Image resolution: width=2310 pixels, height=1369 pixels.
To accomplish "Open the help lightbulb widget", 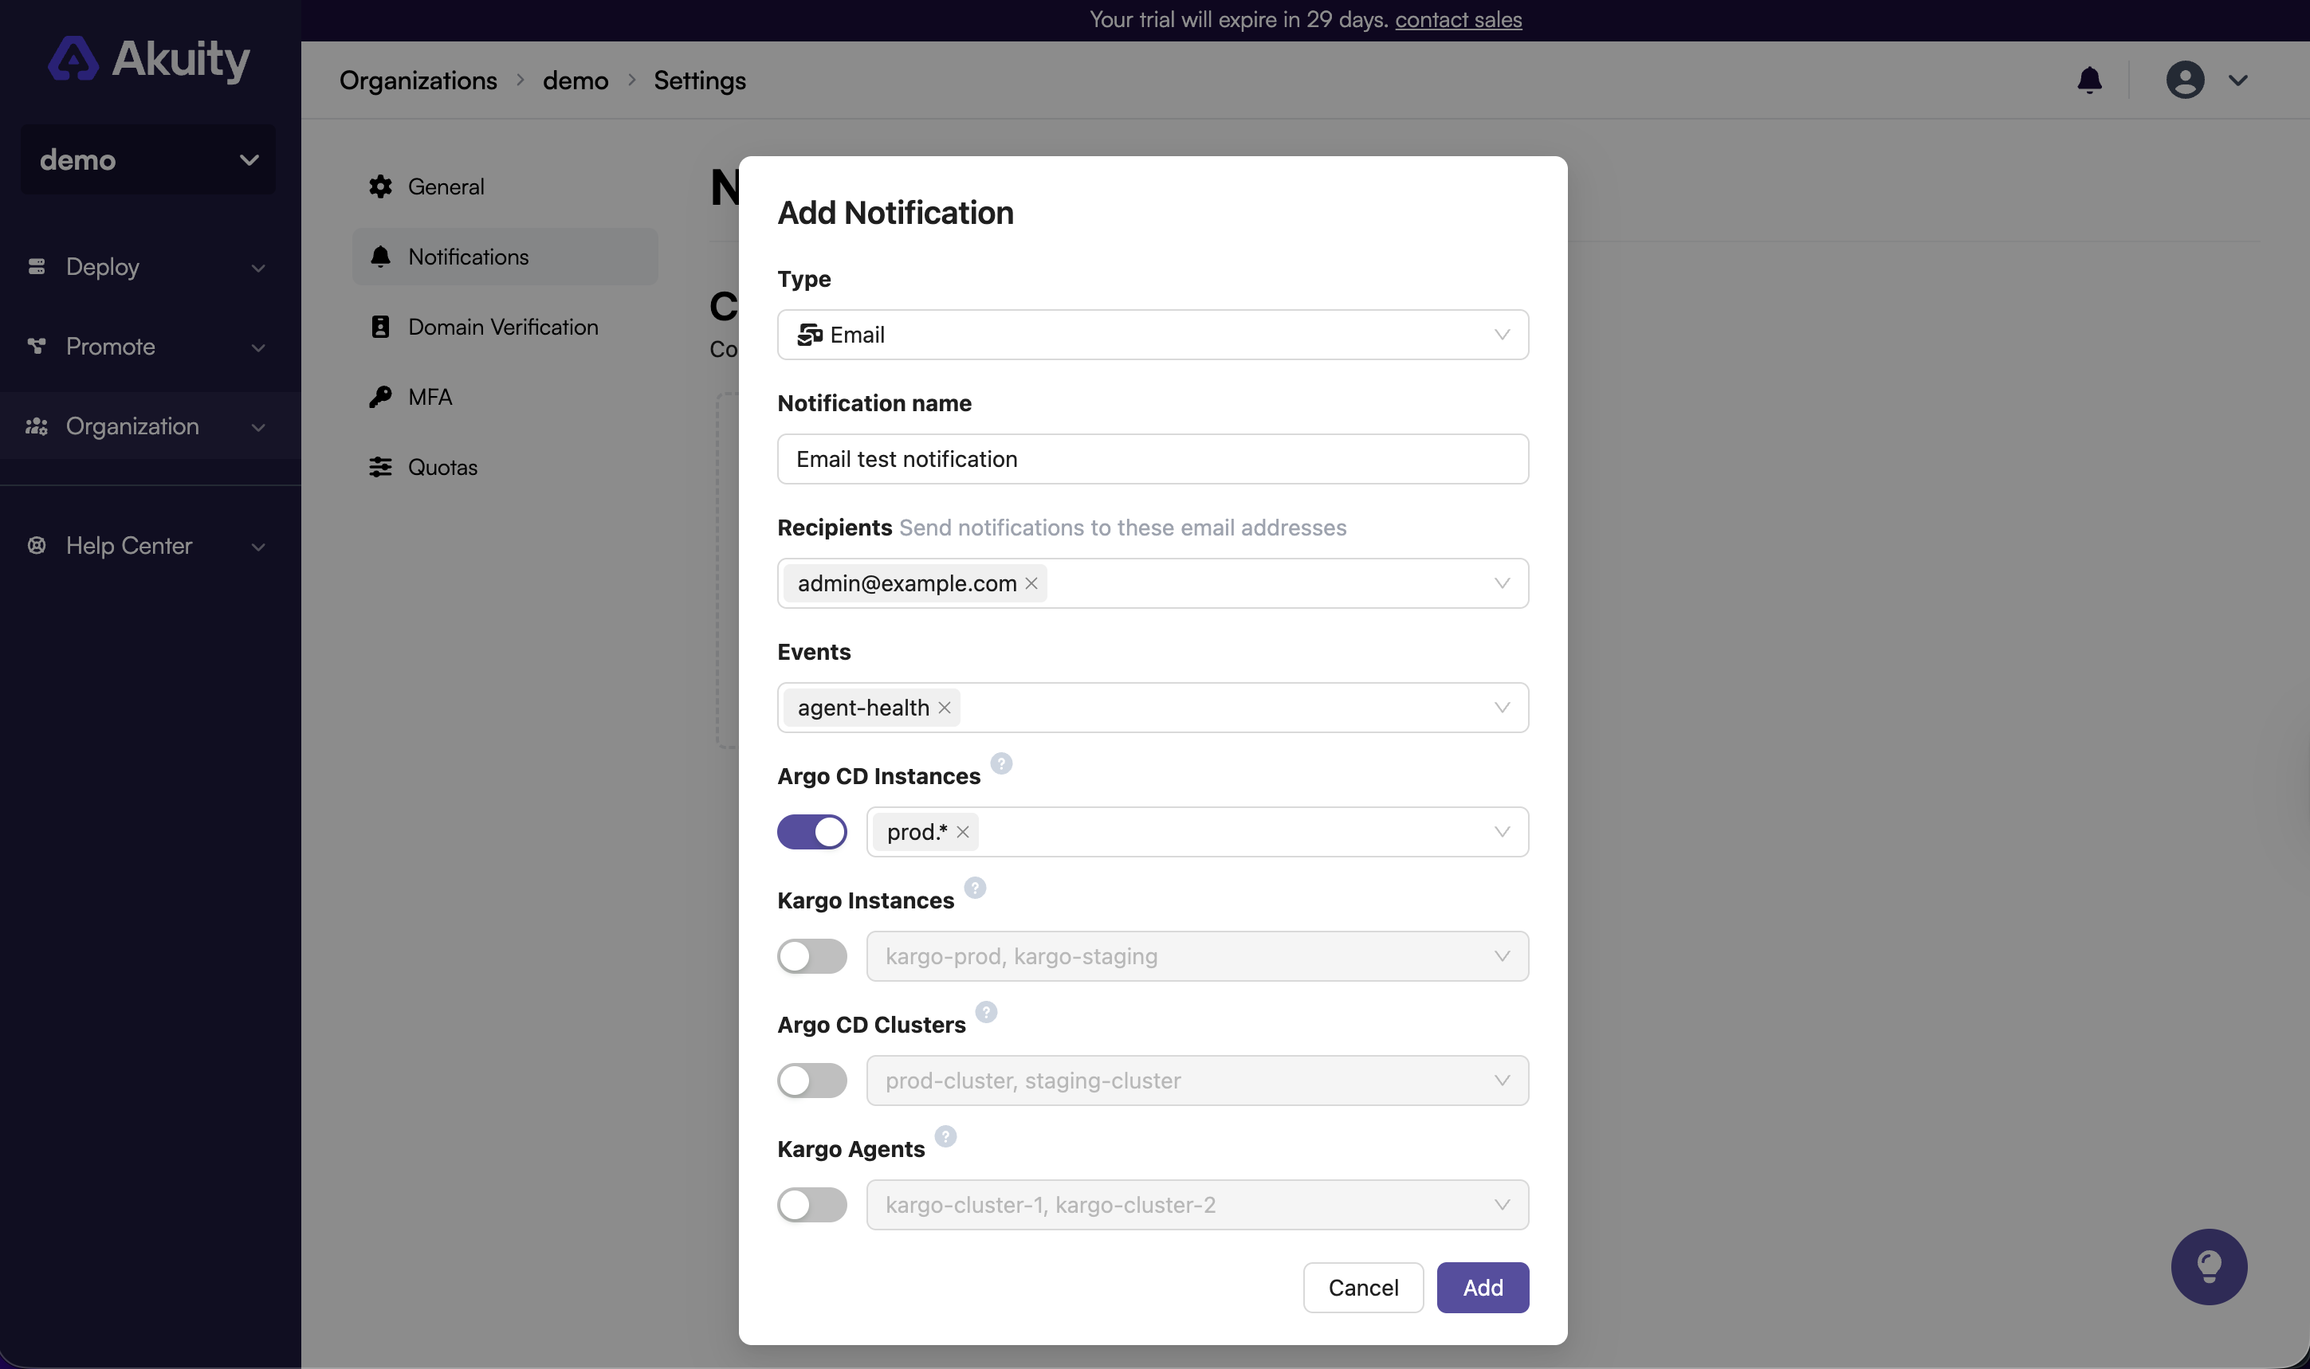I will pyautogui.click(x=2208, y=1266).
